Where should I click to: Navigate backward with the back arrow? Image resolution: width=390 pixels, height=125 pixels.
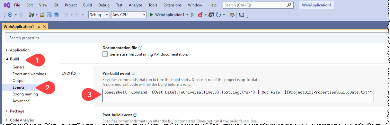pos(10,15)
